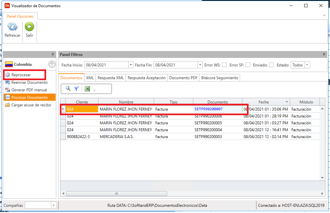This screenshot has height=213, width=330.
Task: Open the Bitácora Seguimiento tab
Action: pos(219,78)
